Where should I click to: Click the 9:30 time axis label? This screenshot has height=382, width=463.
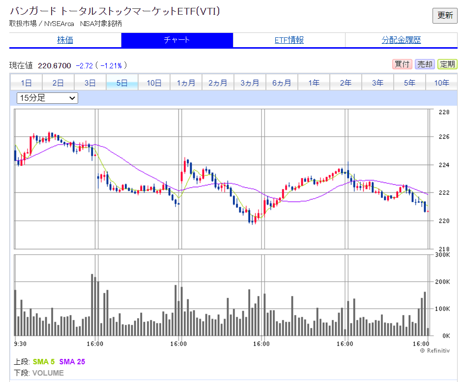tap(20, 344)
